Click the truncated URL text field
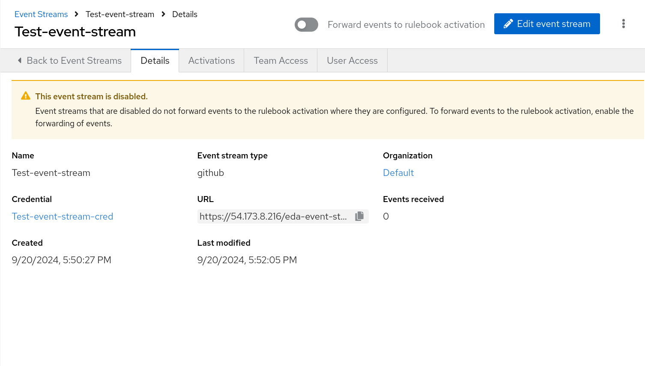Image resolution: width=645 pixels, height=366 pixels. (273, 216)
